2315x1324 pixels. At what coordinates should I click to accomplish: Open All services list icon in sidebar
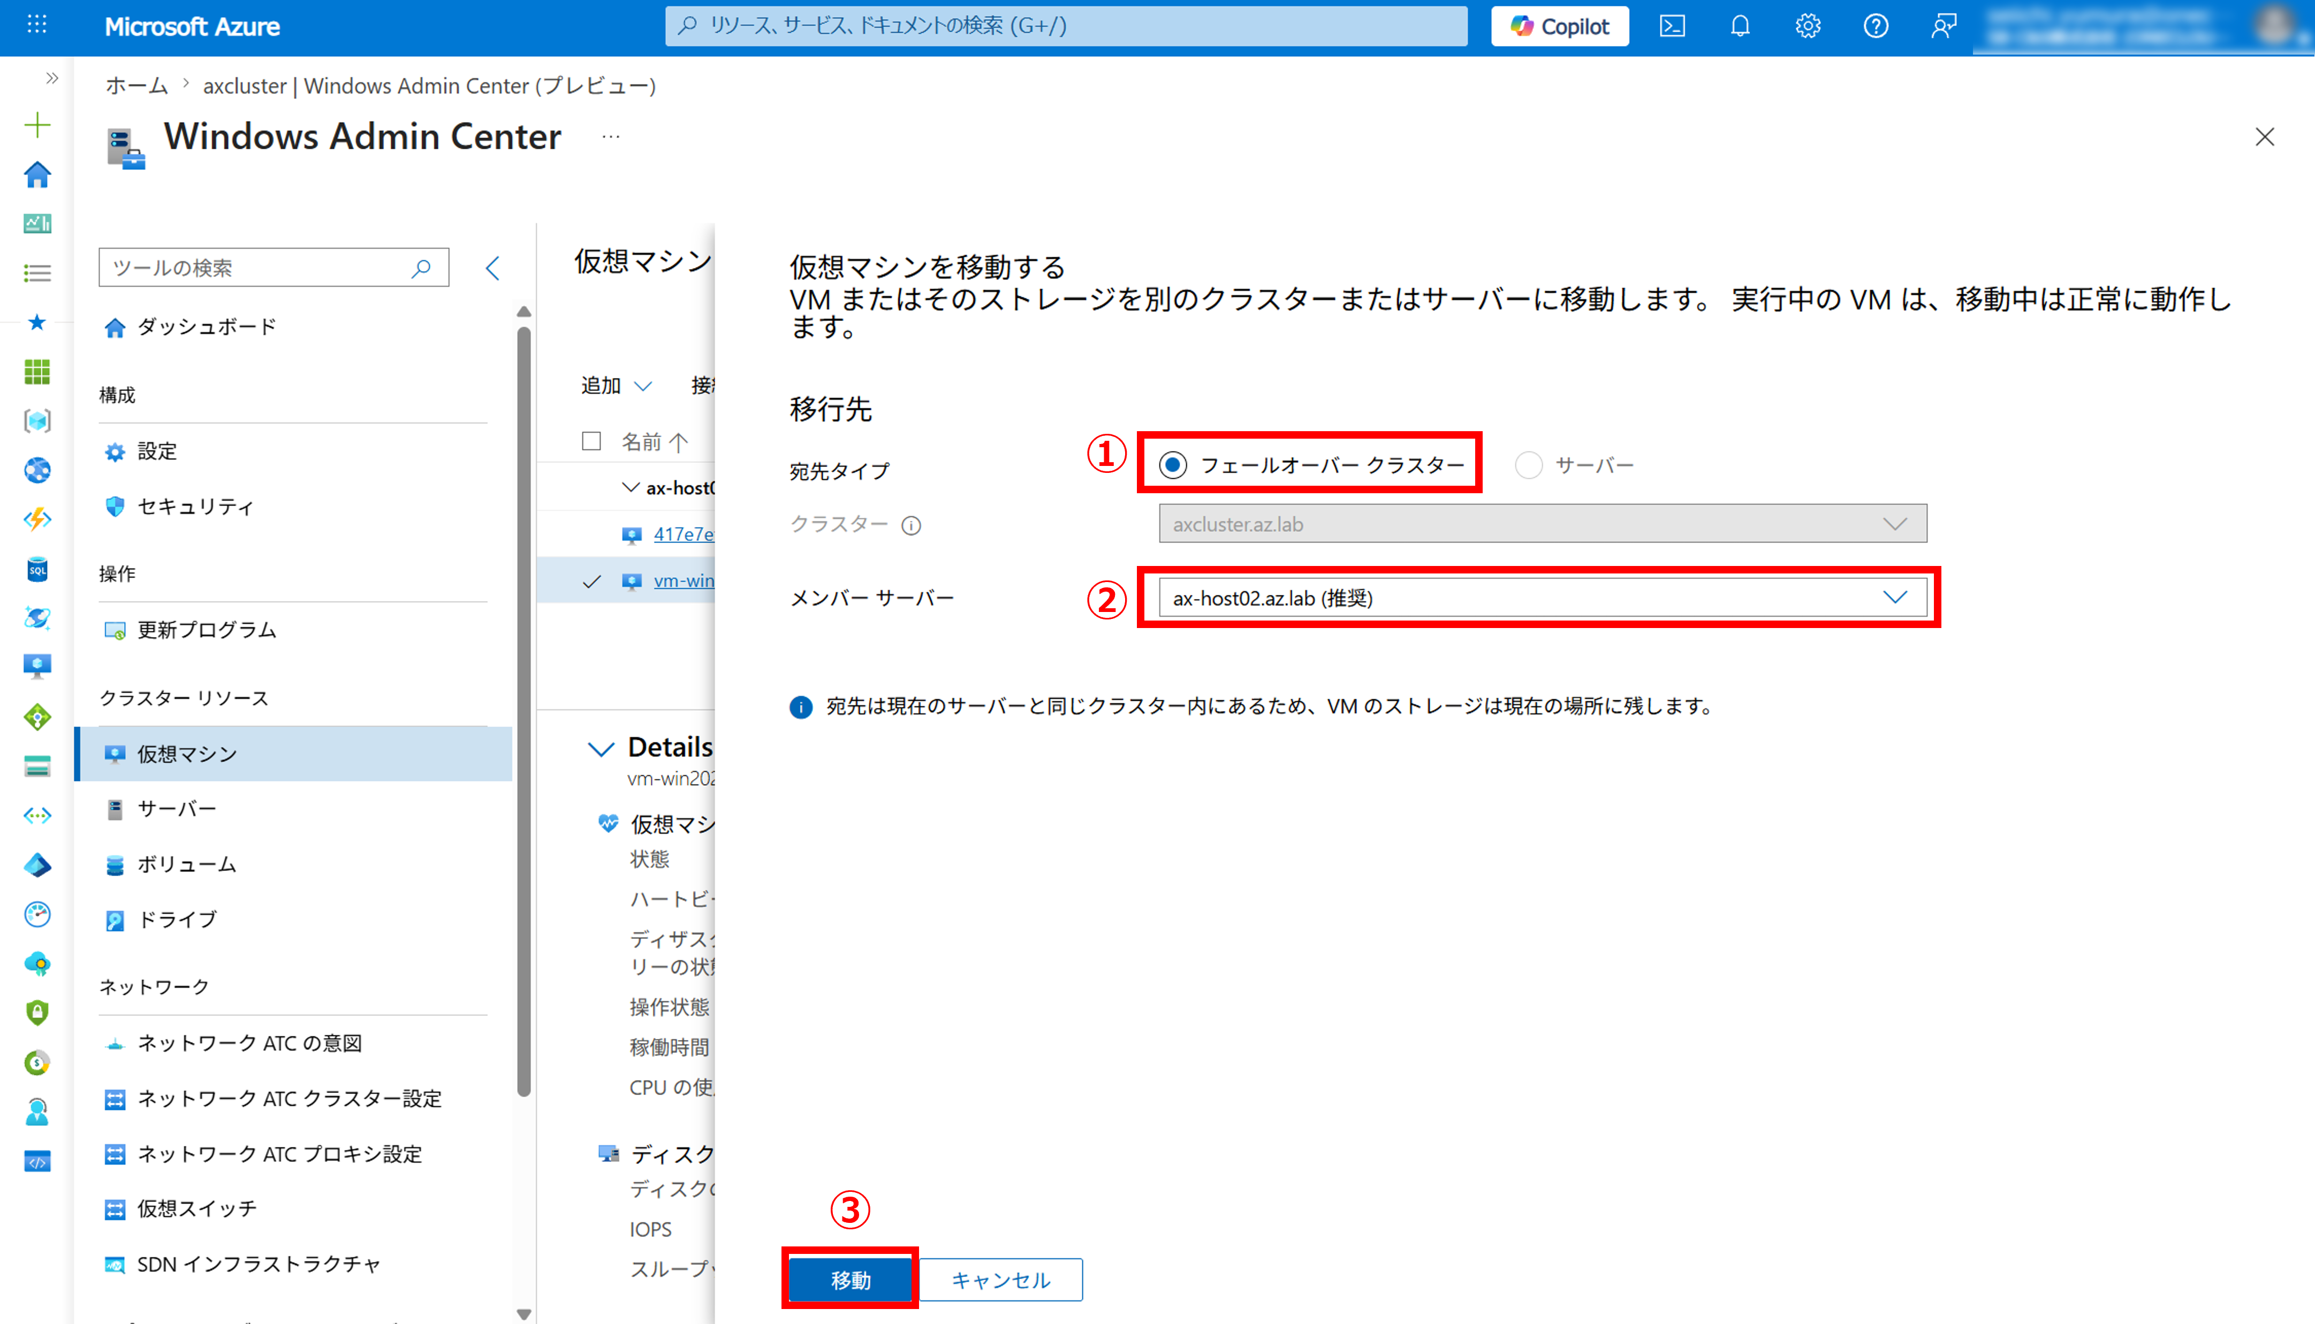tap(37, 273)
